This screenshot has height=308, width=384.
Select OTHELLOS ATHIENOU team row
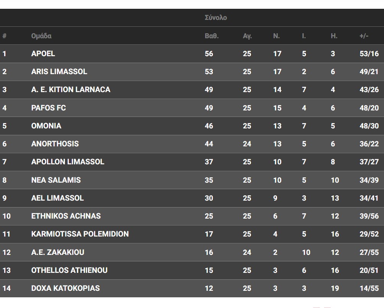[192, 270]
